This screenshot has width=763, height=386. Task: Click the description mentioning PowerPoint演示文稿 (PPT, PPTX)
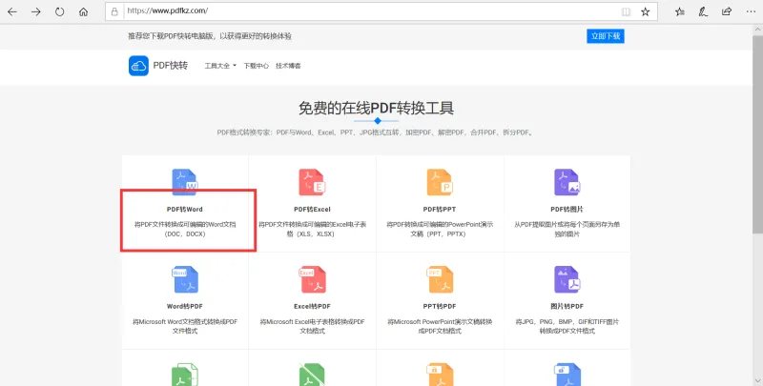(x=440, y=230)
